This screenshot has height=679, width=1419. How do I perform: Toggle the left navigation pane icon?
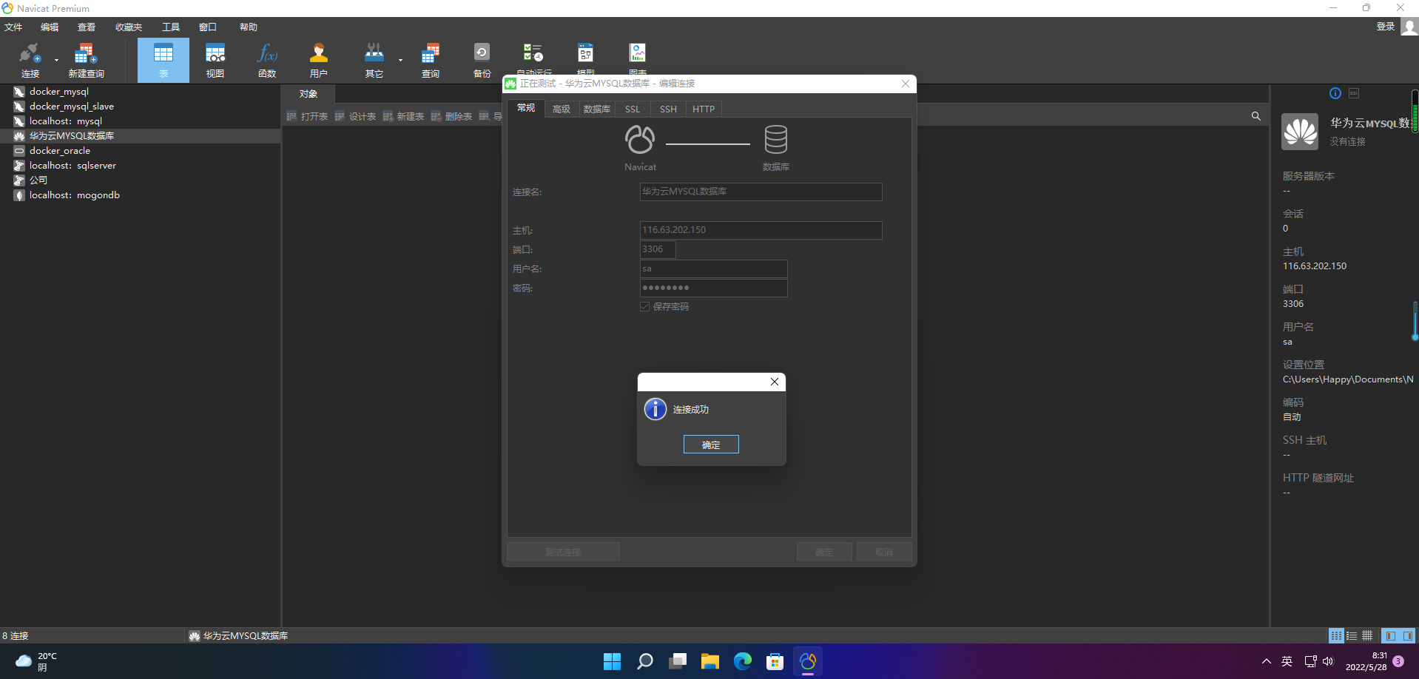point(1391,635)
